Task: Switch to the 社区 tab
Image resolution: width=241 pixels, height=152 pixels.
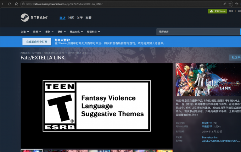Action: coord(71,18)
